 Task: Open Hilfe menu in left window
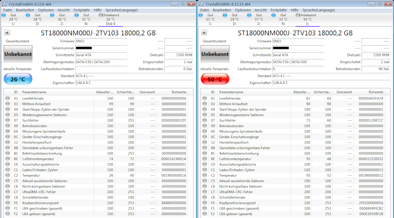pos(97,10)
